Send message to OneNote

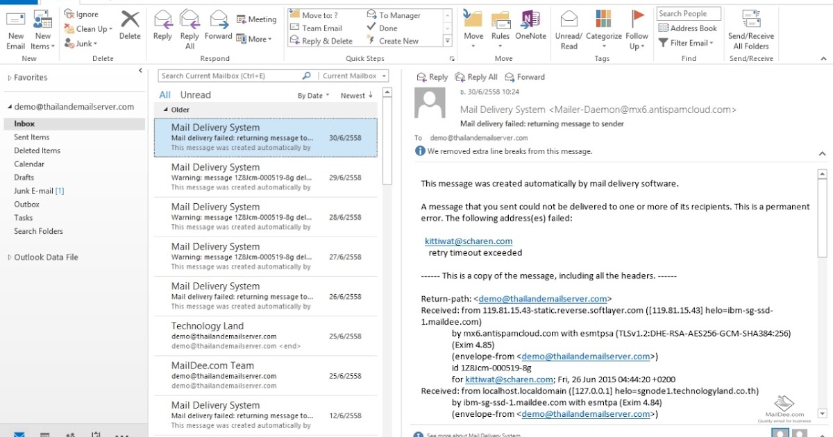[530, 26]
